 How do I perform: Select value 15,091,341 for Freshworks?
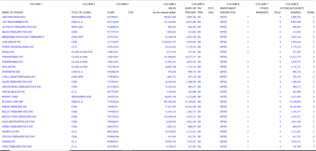pos(170,62)
